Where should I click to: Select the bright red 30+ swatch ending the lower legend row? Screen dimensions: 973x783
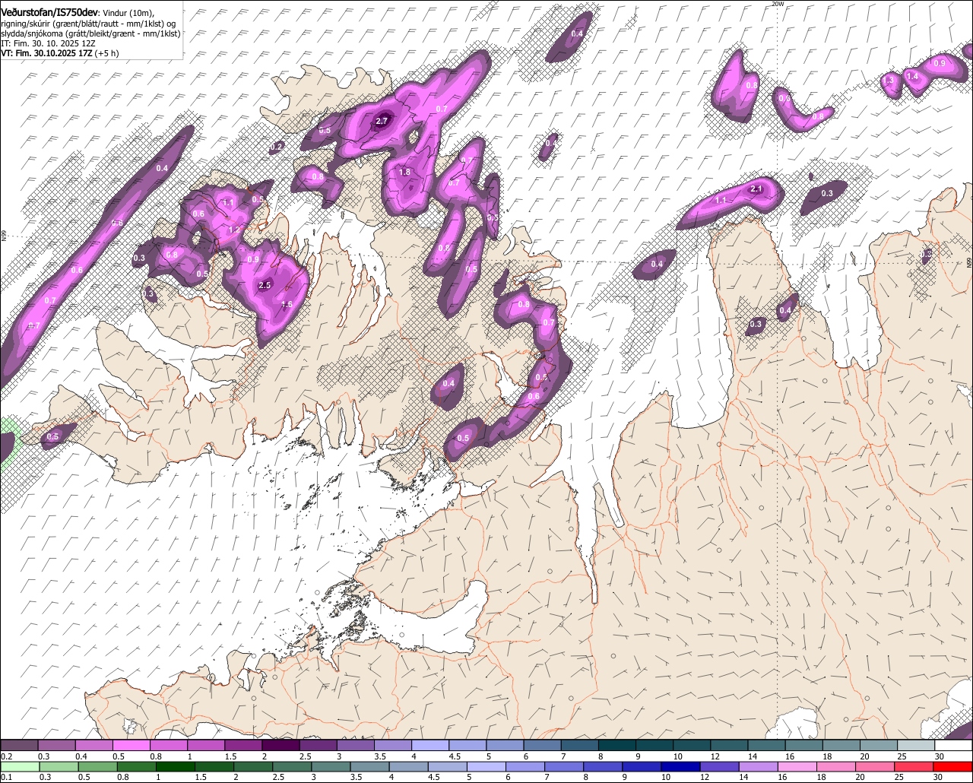pyautogui.click(x=954, y=766)
